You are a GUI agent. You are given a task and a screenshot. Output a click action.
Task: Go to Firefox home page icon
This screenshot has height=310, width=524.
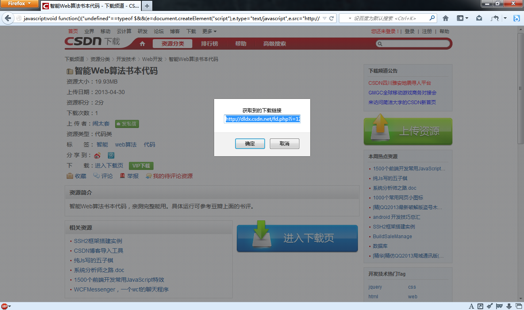click(x=446, y=18)
